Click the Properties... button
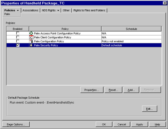Viewport: 168px width, 129px height. tap(92, 90)
